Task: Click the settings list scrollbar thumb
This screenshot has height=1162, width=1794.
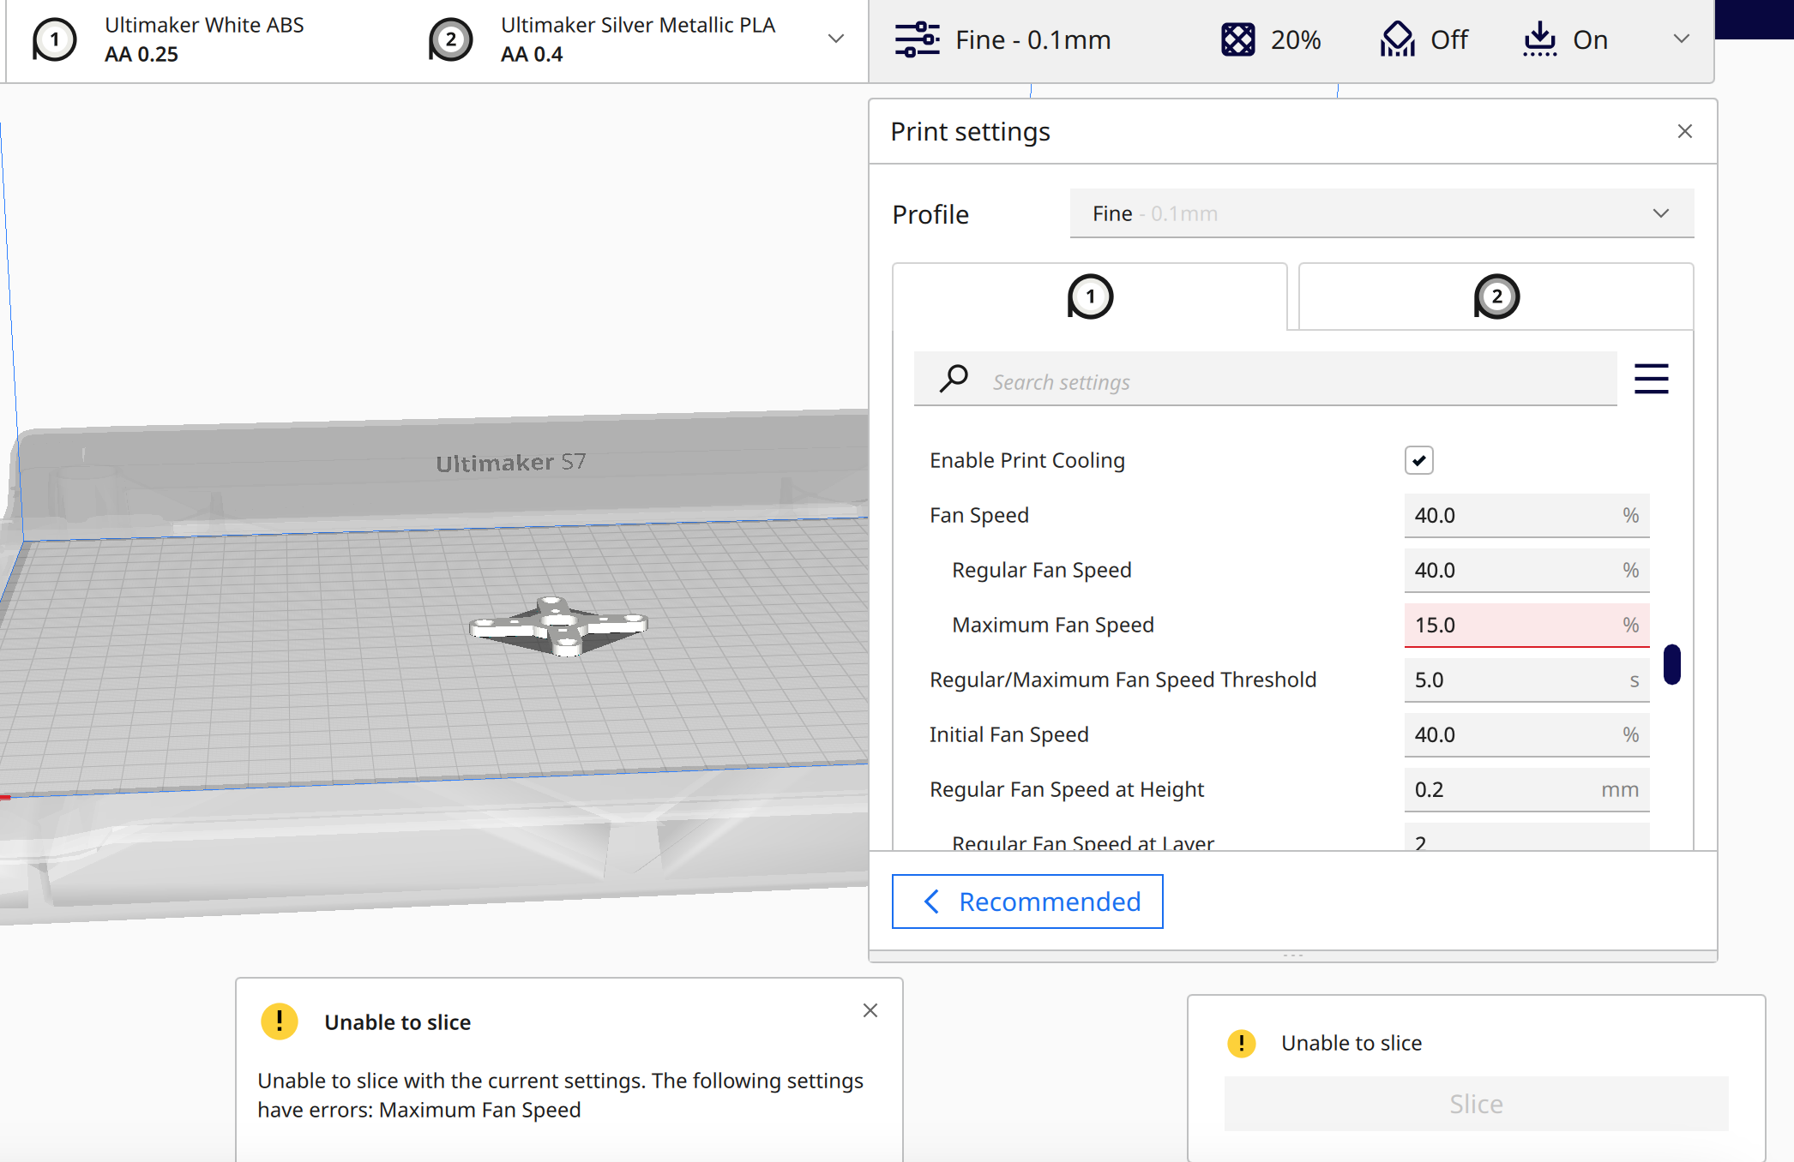Action: (1671, 664)
